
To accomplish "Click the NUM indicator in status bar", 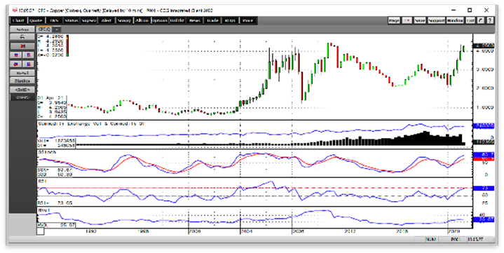I will click(x=430, y=240).
